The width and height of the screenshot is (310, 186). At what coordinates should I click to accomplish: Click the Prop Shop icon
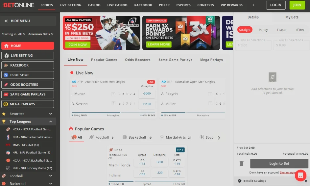[6, 75]
